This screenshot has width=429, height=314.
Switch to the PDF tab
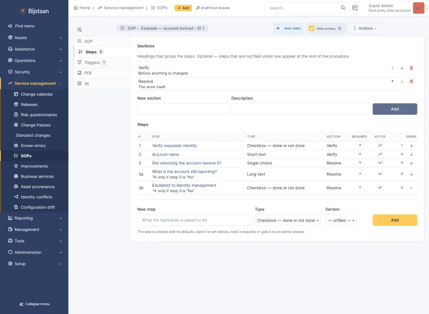(102, 73)
